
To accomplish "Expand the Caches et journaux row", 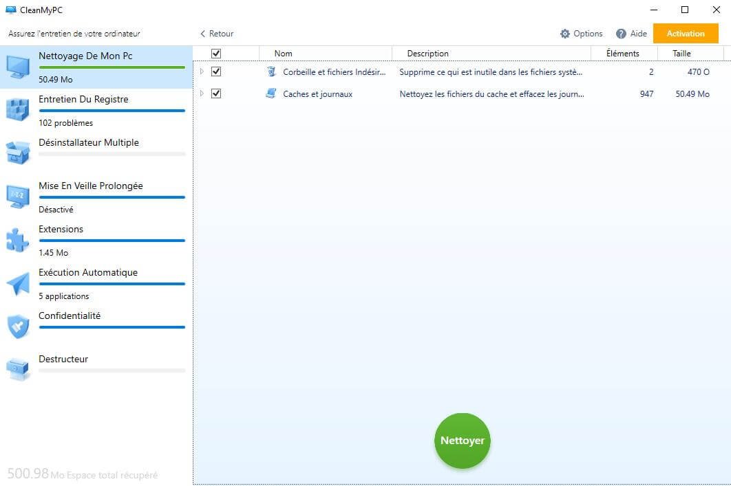I will click(x=202, y=93).
